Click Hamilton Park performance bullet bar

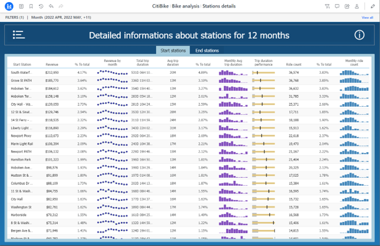[264, 159]
